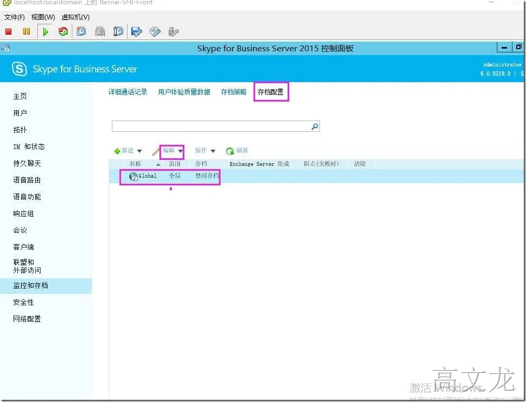Click the 范围 column header

point(175,164)
